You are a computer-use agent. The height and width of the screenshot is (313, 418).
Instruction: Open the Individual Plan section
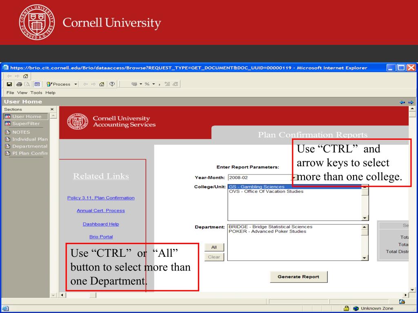pyautogui.click(x=27, y=139)
